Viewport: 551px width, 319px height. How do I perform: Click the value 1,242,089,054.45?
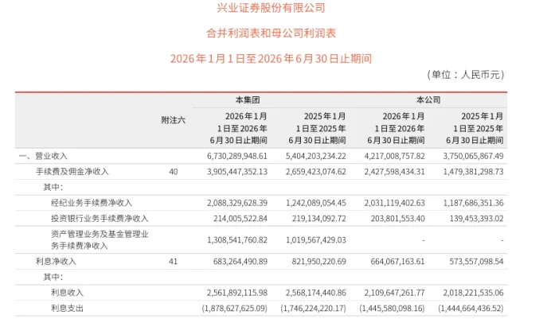(x=316, y=203)
